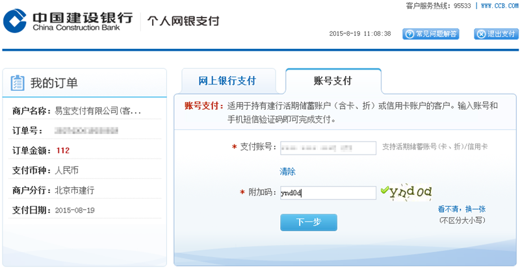Image resolution: width=520 pixels, height=269 pixels.
Task: Switch to the 网上银行支付 tab
Action: [x=227, y=81]
